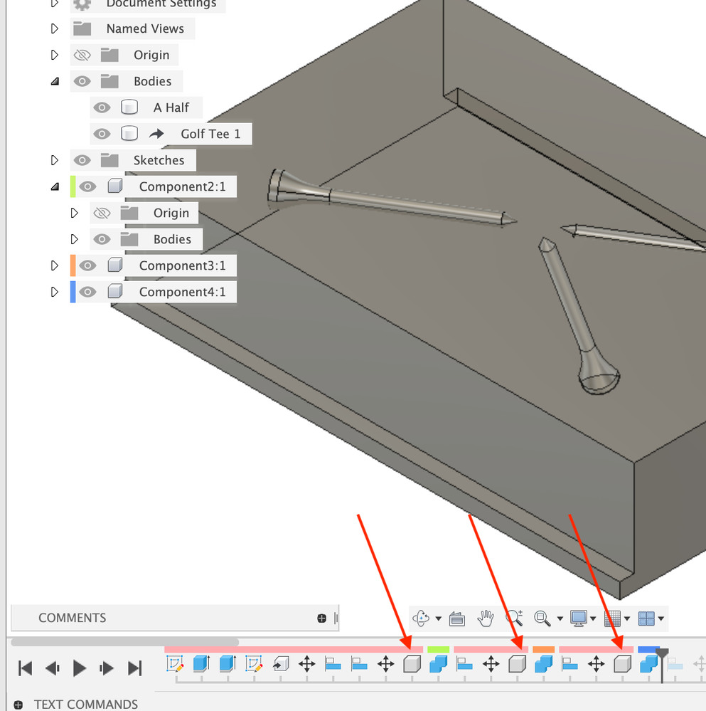Click the TEXT COMMANDS label
Screen dimensions: 706x711
tap(86, 704)
